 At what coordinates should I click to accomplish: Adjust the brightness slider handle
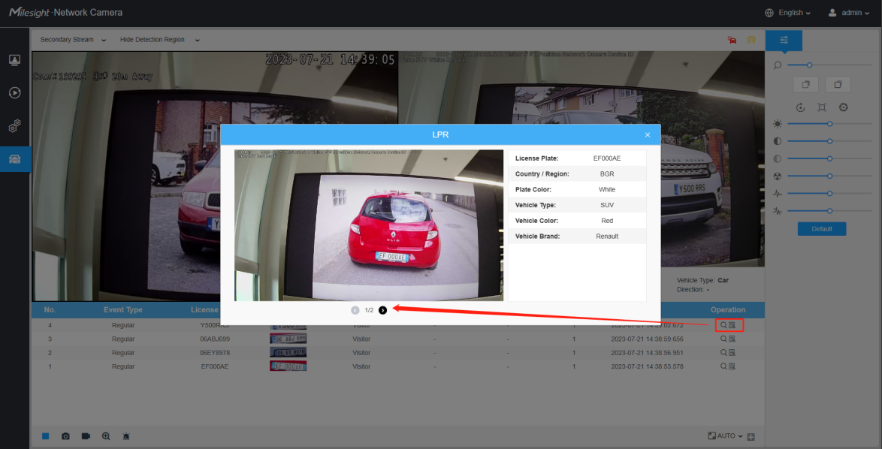829,124
